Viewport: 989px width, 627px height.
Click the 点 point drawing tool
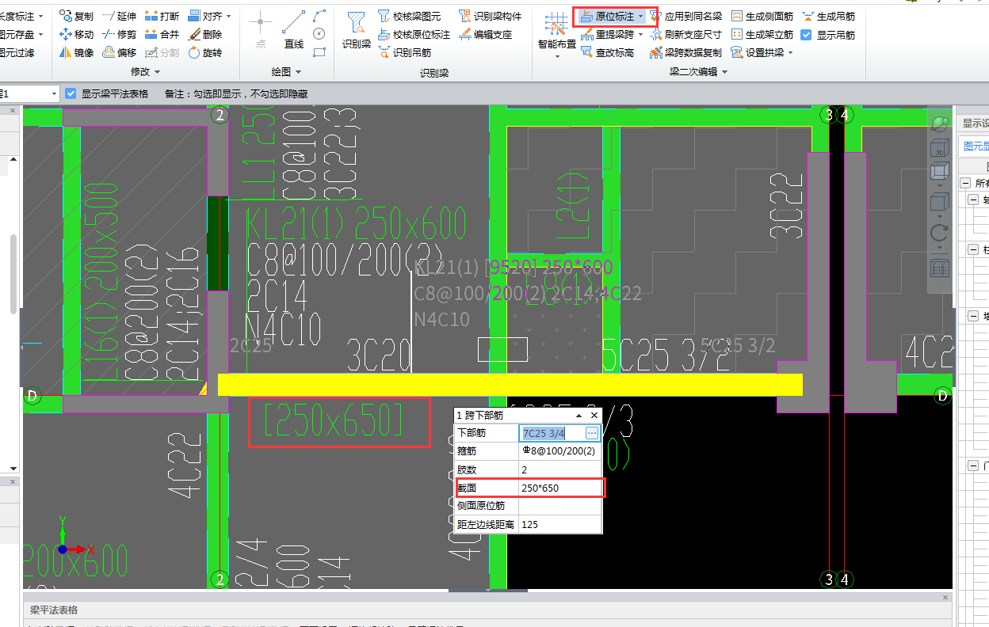point(261,31)
